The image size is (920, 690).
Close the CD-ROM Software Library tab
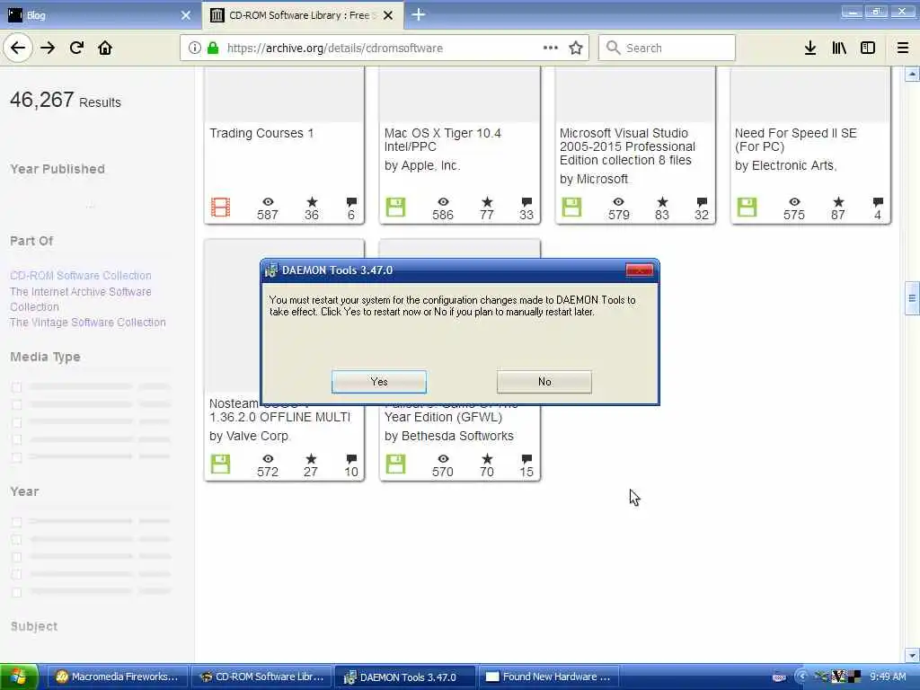pyautogui.click(x=388, y=15)
